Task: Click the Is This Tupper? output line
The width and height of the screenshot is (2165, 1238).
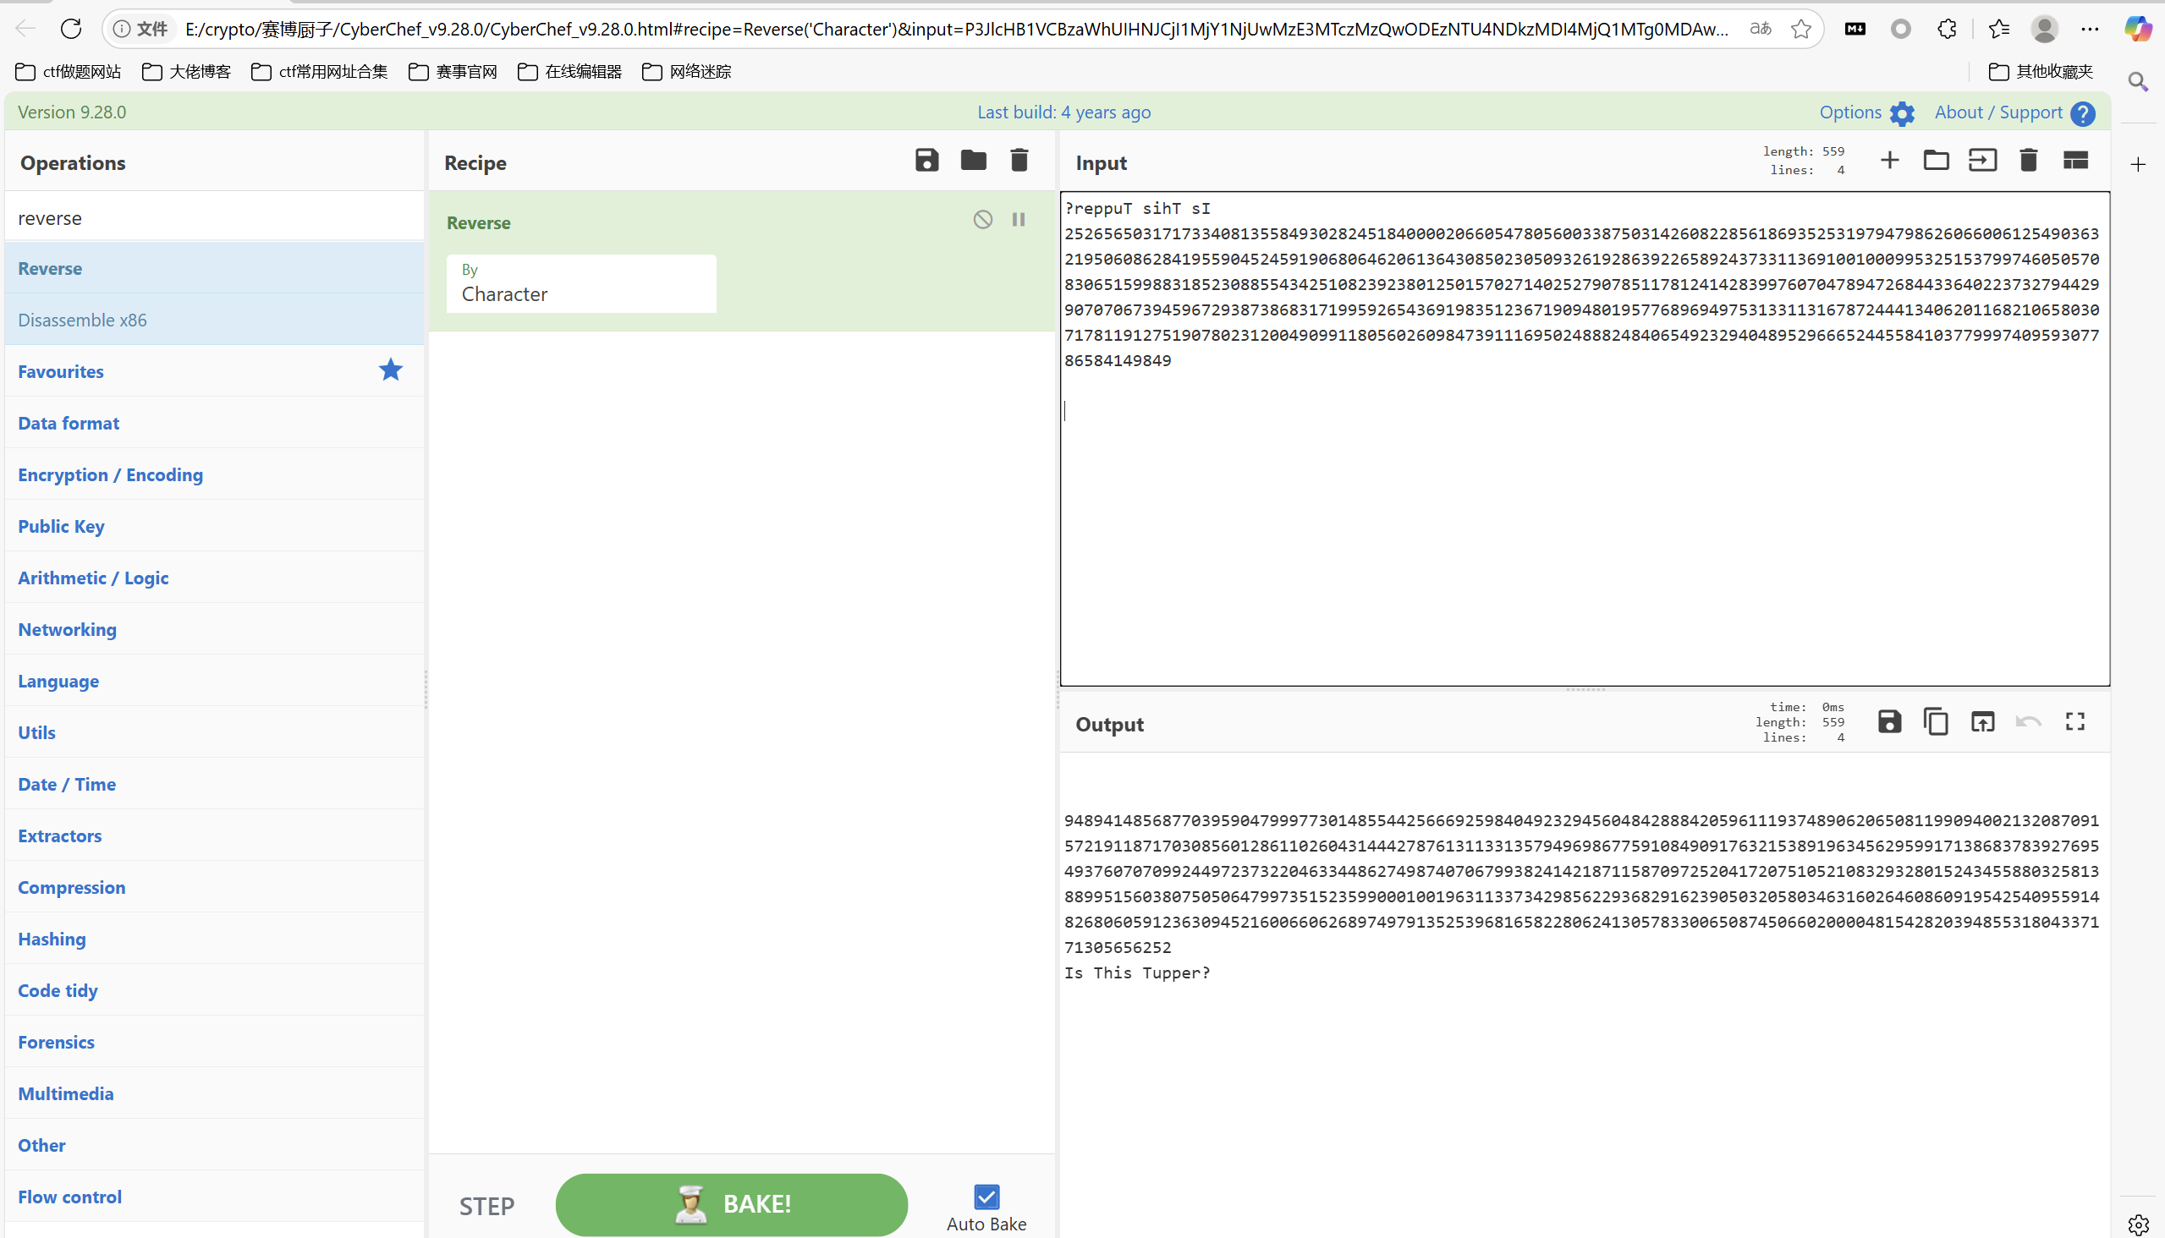Action: (1136, 972)
